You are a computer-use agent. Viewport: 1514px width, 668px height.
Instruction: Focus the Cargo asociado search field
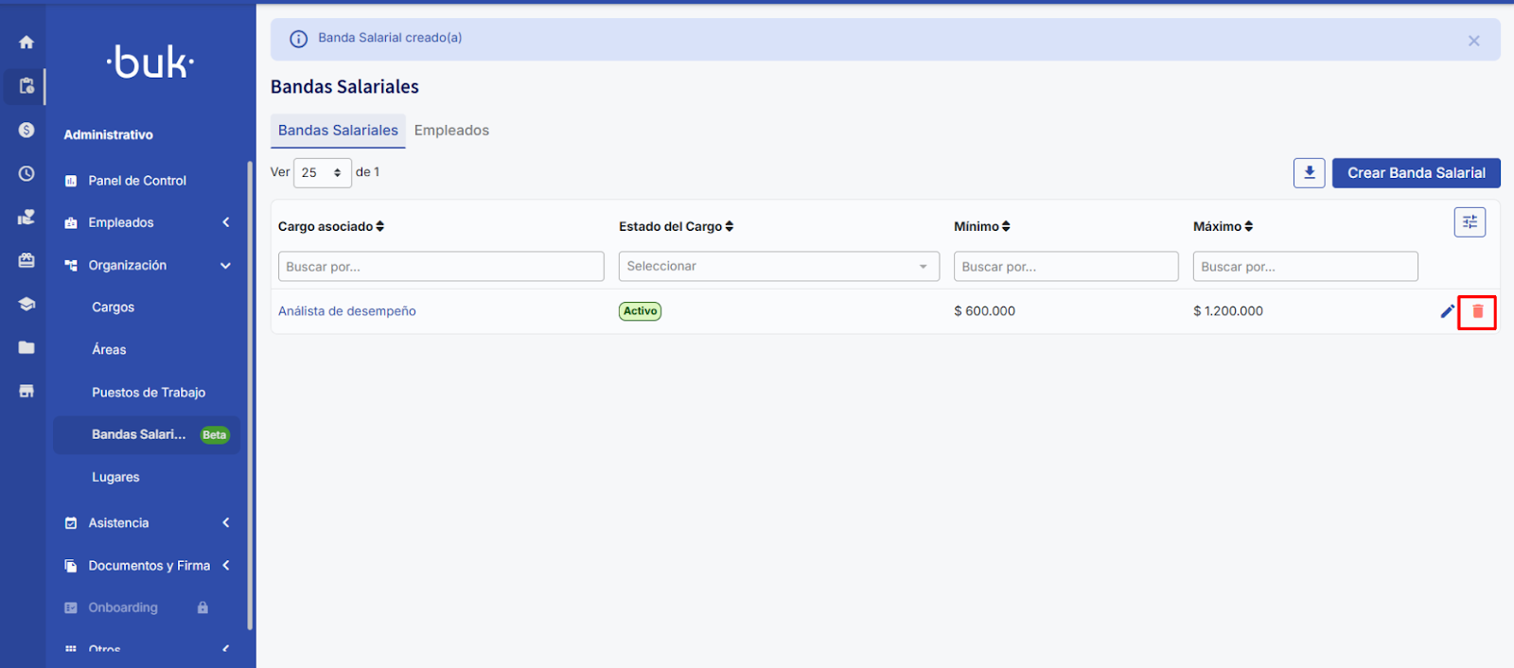(x=440, y=267)
